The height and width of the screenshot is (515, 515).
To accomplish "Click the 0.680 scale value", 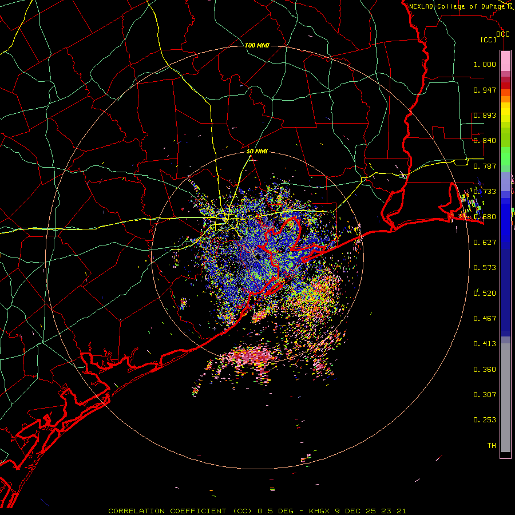I will [485, 217].
